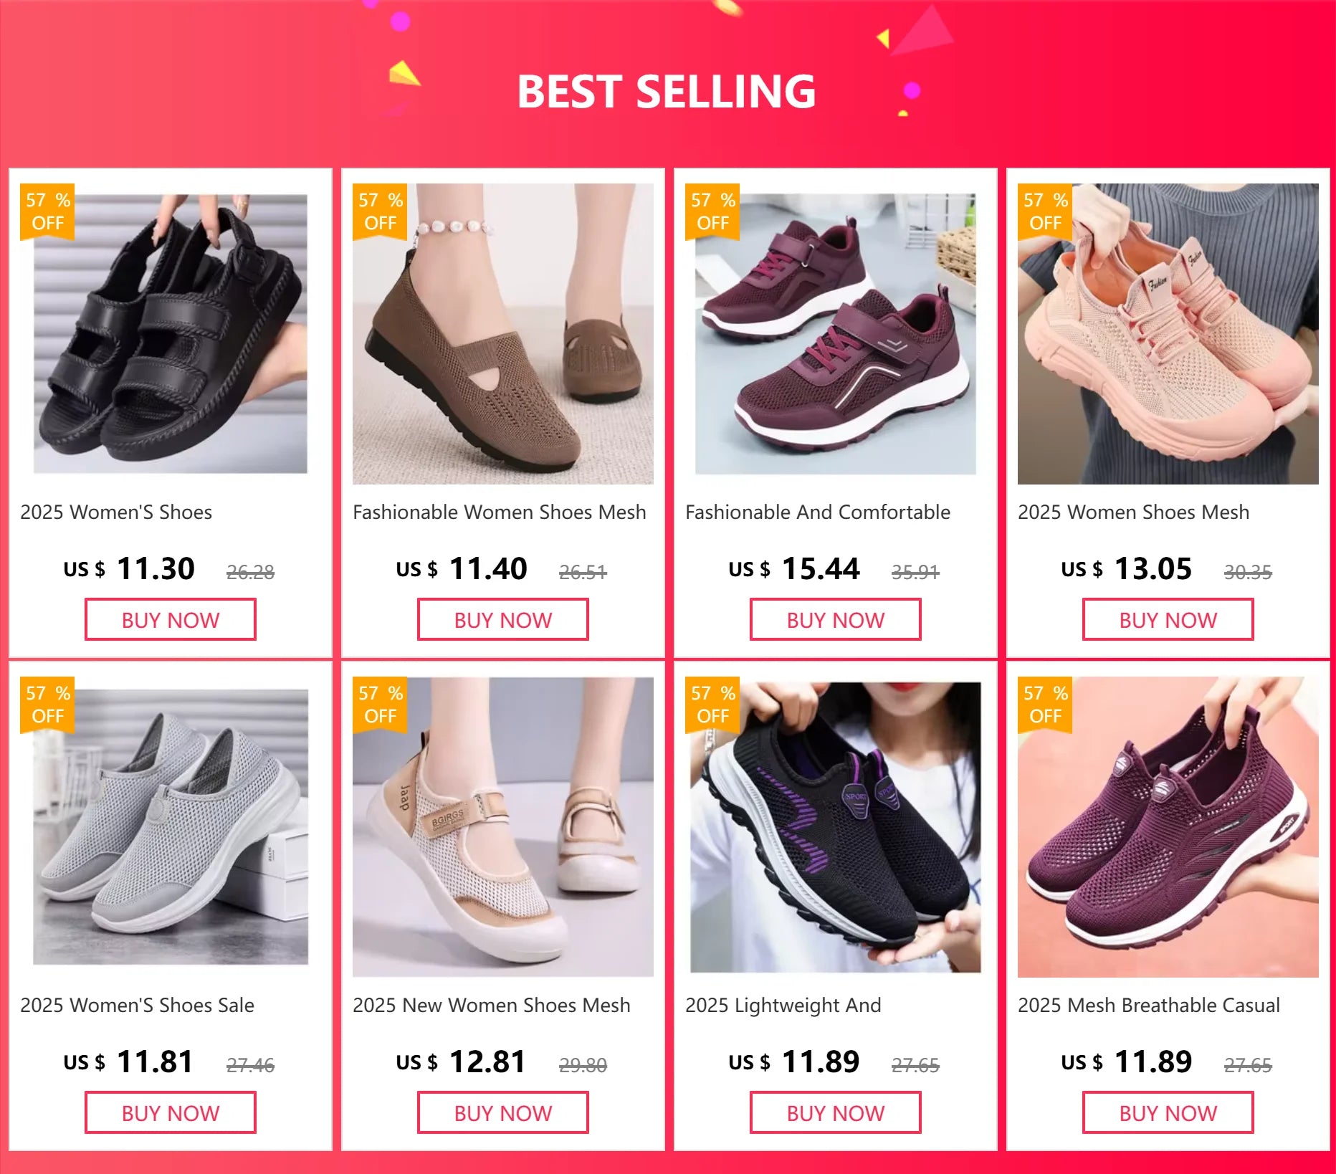The image size is (1336, 1174).
Task: Click BUY NOW under the black sandals
Action: pyautogui.click(x=171, y=620)
